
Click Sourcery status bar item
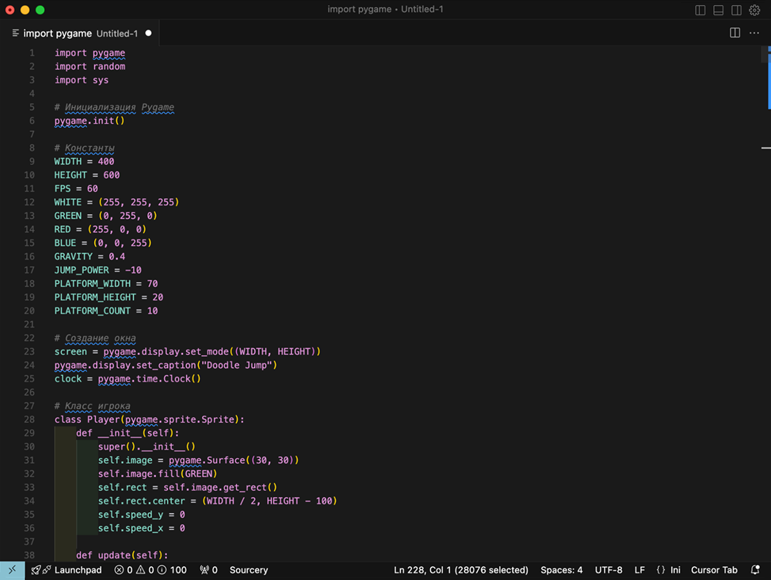[x=249, y=570]
